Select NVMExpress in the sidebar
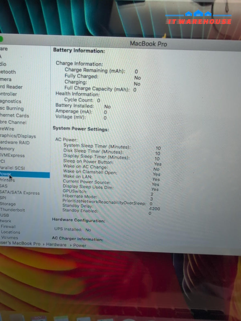The width and height of the screenshot is (241, 321). tap(12, 155)
